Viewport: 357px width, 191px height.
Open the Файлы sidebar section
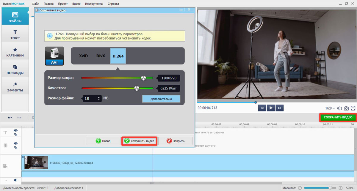coord(15,17)
